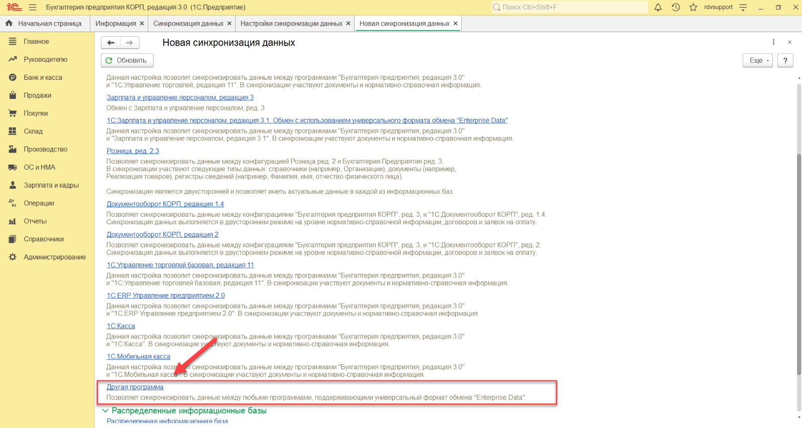
Task: Open Распределенная информационная база link
Action: 167,421
